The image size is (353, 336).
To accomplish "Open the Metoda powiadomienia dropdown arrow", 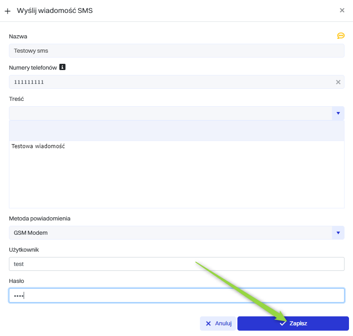I will [338, 233].
